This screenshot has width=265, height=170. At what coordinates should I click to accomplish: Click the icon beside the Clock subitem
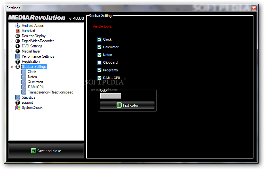coord(24,72)
